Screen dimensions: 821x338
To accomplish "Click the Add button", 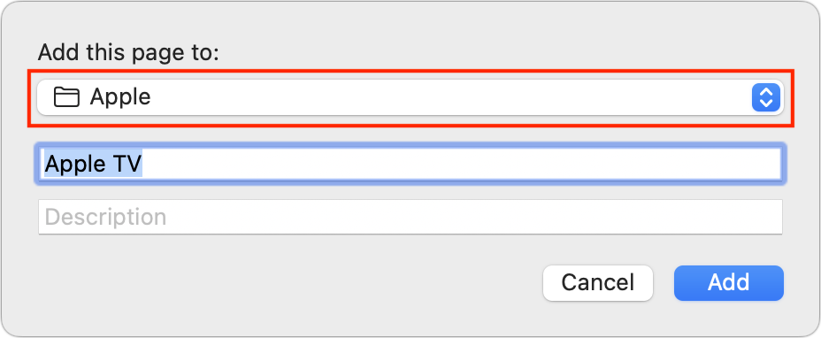I will (x=729, y=283).
